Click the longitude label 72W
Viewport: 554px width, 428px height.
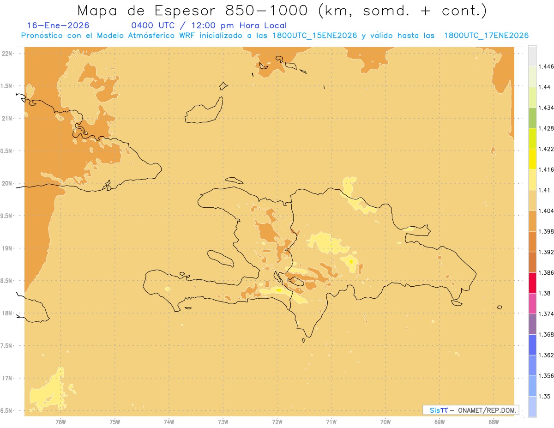(x=277, y=422)
